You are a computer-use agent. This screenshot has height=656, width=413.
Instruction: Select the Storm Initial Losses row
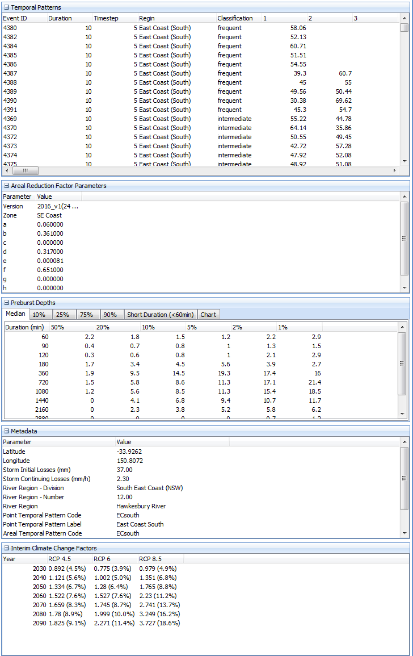point(57,470)
